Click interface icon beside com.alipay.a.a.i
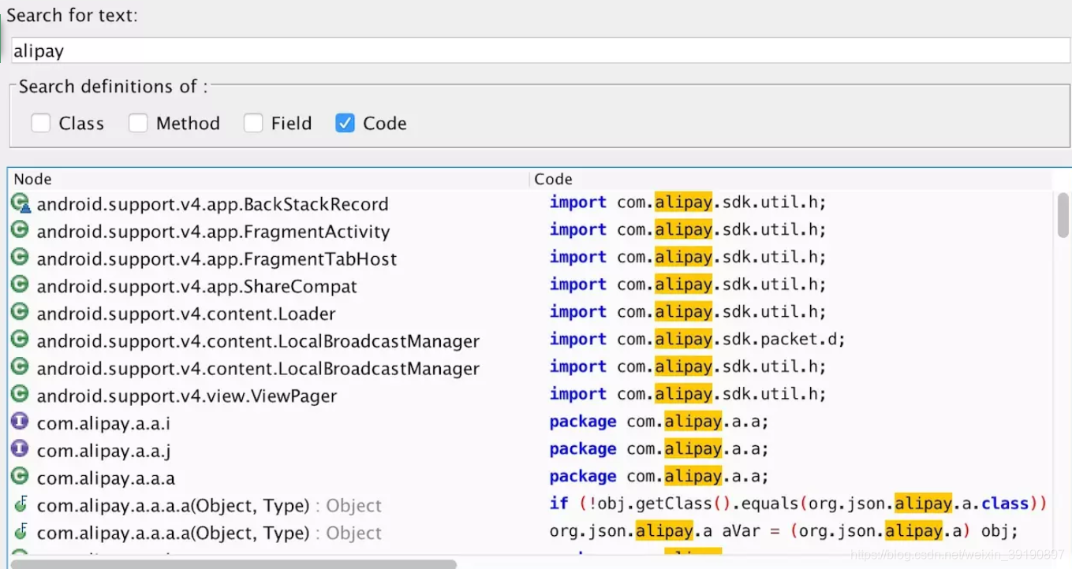 21,422
